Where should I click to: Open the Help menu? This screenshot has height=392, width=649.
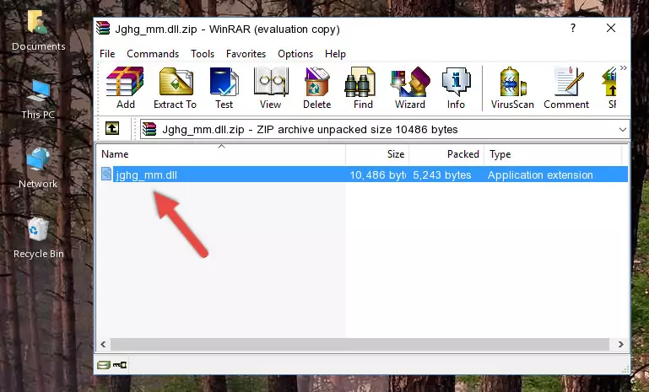pyautogui.click(x=335, y=54)
